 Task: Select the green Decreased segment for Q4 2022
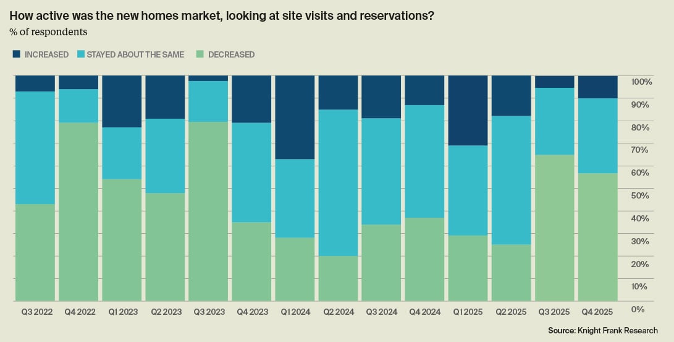pos(78,212)
